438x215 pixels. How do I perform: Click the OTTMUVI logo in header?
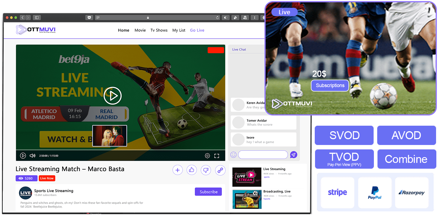tap(36, 29)
